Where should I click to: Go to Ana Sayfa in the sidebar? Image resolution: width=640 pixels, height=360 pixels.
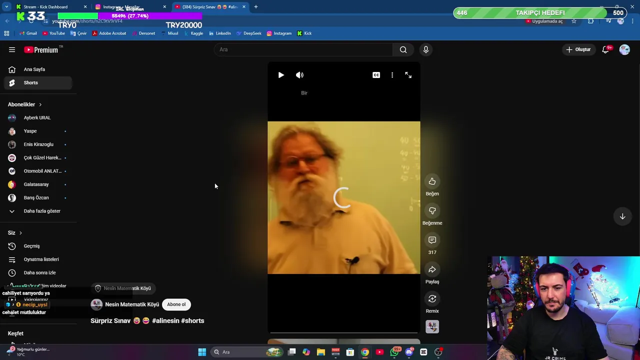coord(38,69)
